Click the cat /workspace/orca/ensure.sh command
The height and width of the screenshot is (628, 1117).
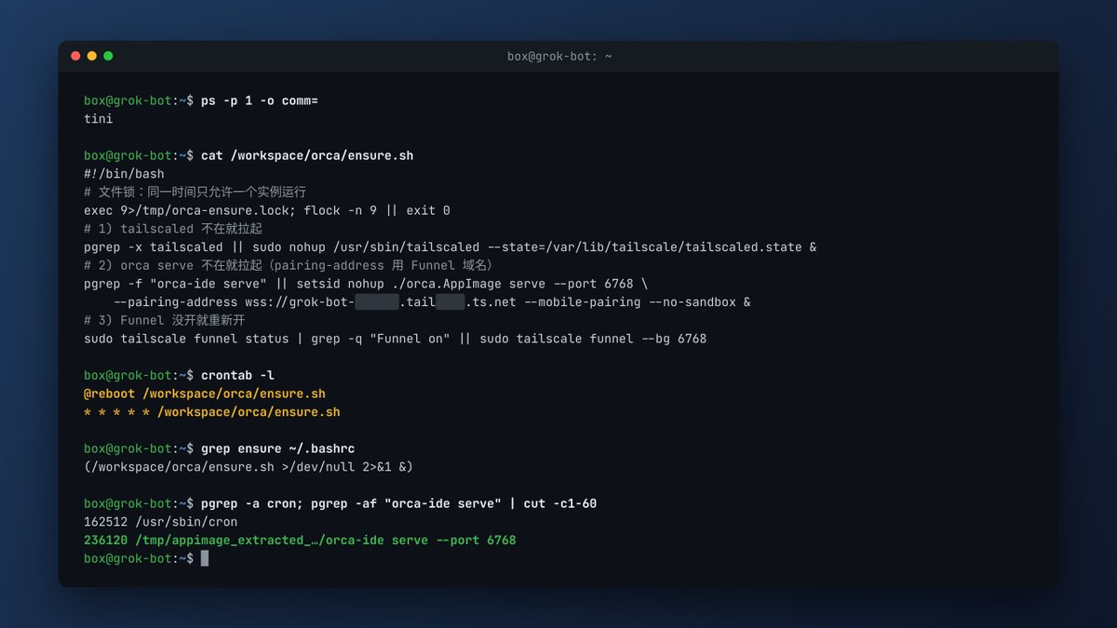(307, 155)
